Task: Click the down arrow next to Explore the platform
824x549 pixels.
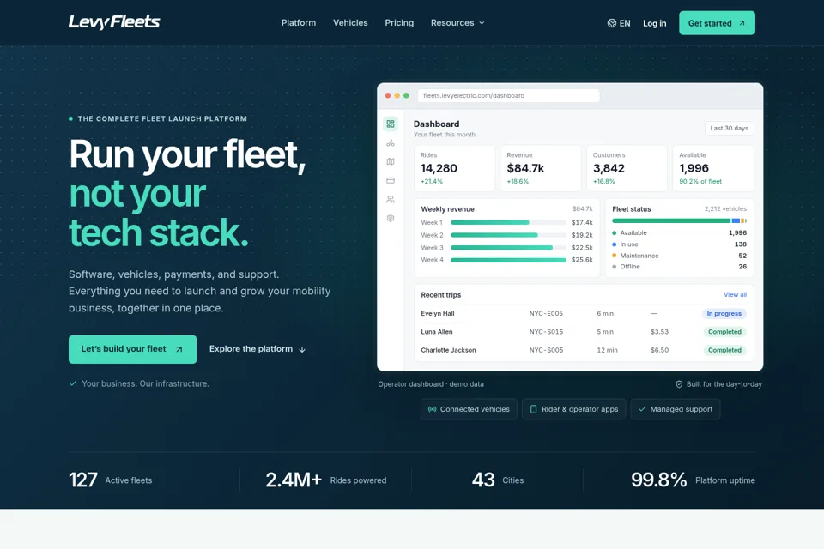Action: (x=302, y=350)
